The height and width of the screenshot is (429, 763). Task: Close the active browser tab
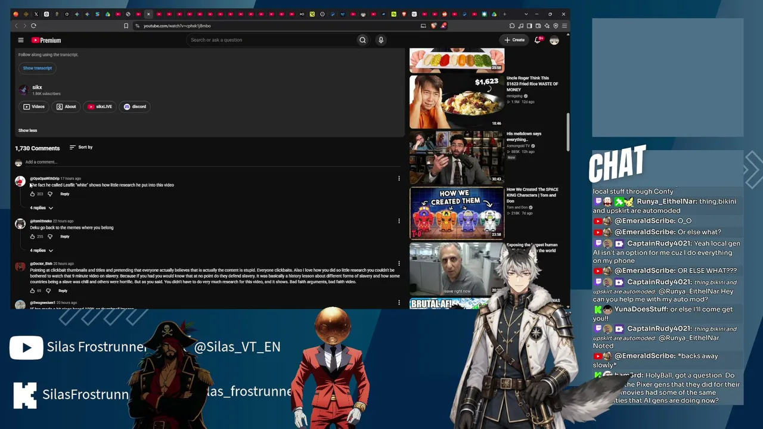148,14
